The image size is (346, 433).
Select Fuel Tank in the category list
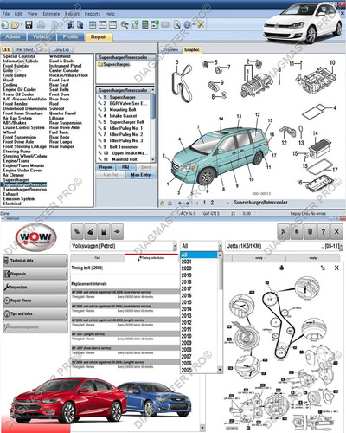coord(59,132)
